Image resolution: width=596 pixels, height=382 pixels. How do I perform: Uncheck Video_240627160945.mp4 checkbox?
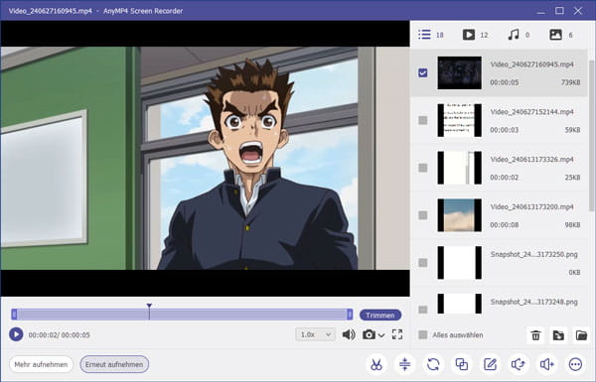click(423, 72)
